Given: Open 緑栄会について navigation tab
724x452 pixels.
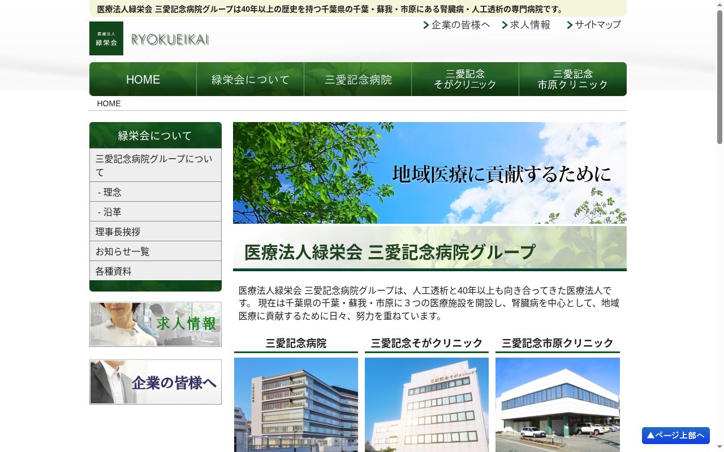Looking at the screenshot, I should [251, 79].
